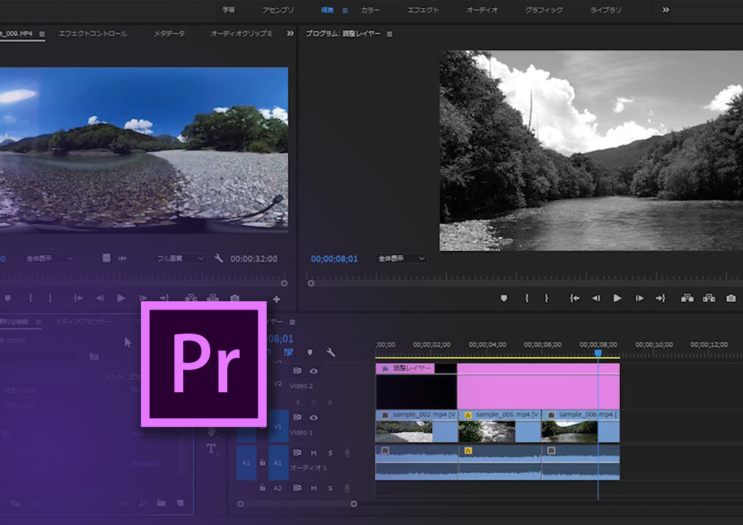Screen dimensions: 743x525
Task: Mute audio track A1
Action: click(314, 453)
